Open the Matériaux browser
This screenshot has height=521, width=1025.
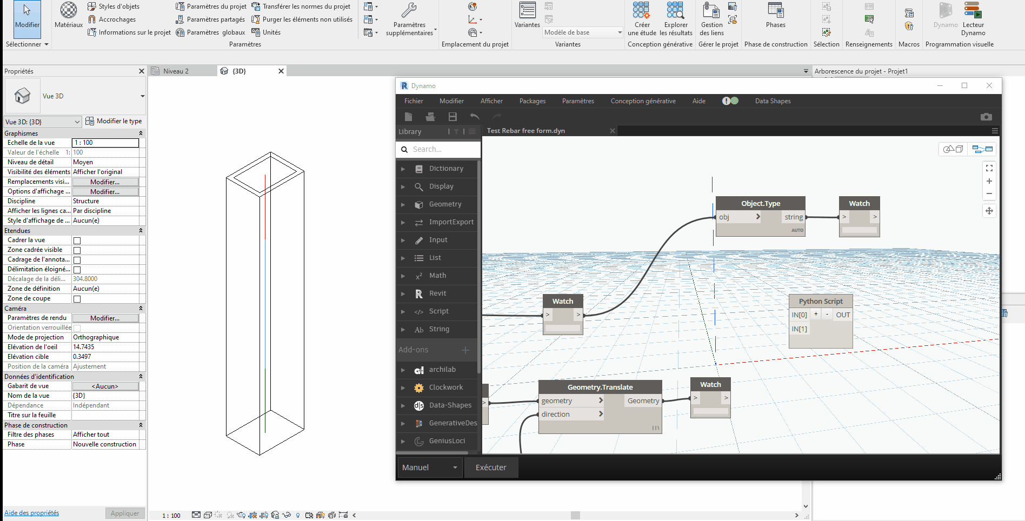pos(69,16)
